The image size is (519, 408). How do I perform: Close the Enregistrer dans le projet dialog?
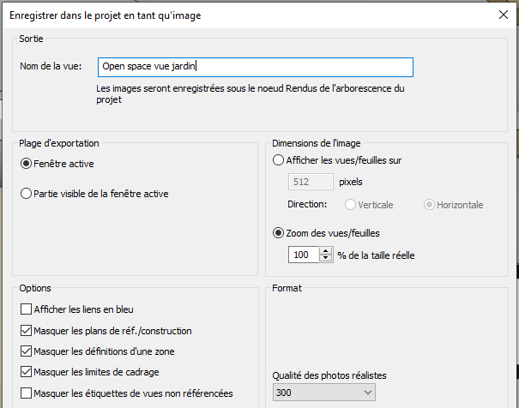(x=503, y=15)
